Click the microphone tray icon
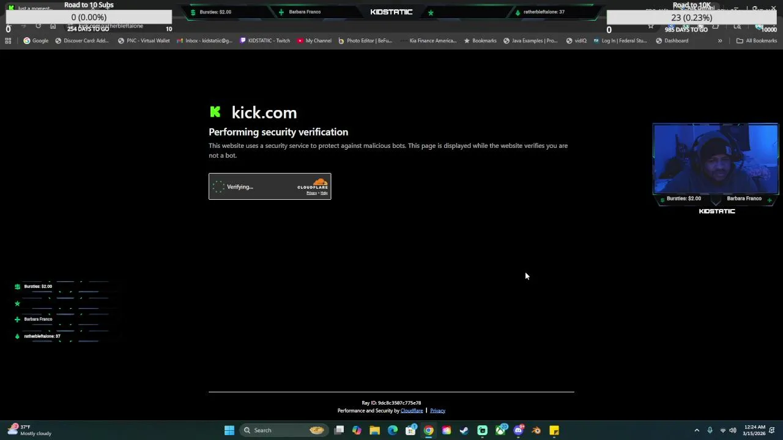The width and height of the screenshot is (783, 440). (710, 430)
